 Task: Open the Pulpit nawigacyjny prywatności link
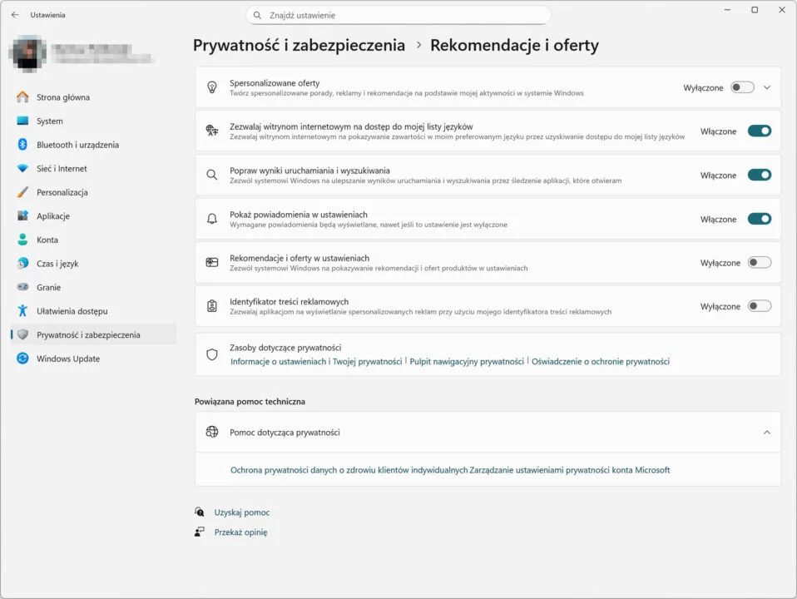467,362
